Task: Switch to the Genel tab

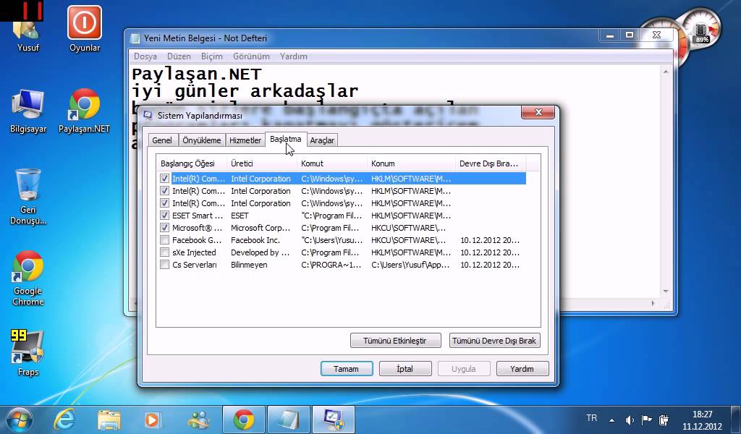Action: 162,140
